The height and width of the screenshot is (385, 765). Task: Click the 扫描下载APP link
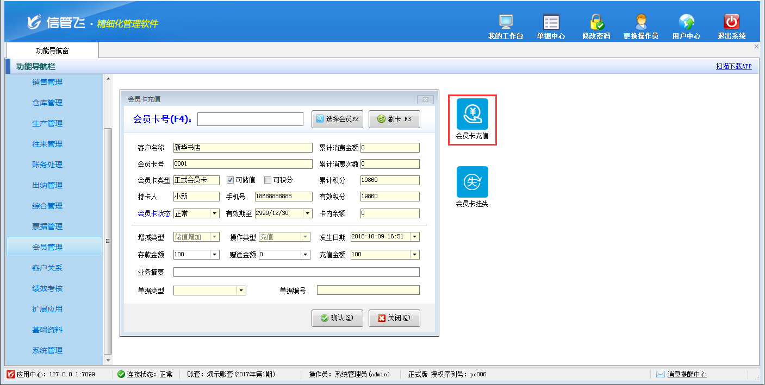tap(733, 66)
